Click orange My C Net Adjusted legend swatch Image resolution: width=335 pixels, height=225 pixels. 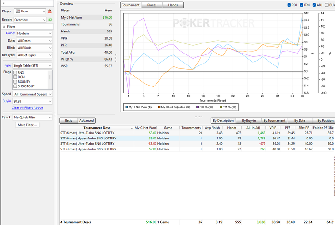[159, 107]
